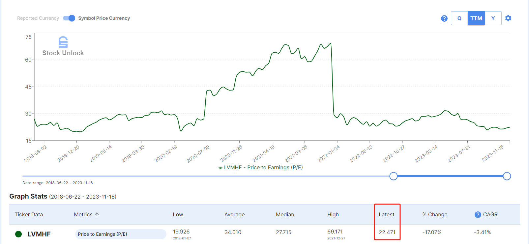This screenshot has height=244, width=529.
Task: Click the Average value 34.010
Action: click(x=233, y=232)
